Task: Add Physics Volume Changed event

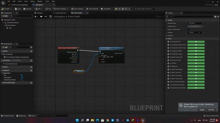Action: tap(196, 82)
